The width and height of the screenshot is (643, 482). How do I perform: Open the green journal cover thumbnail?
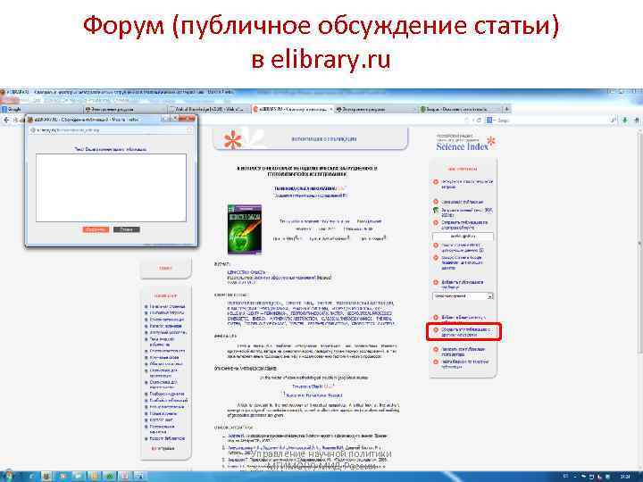click(x=245, y=229)
